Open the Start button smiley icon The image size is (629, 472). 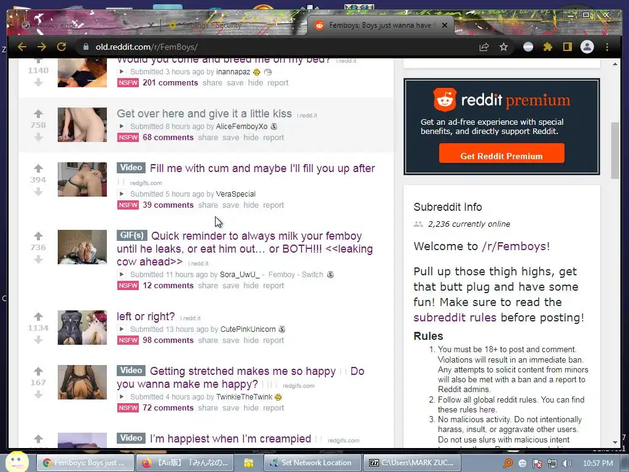coord(17,462)
